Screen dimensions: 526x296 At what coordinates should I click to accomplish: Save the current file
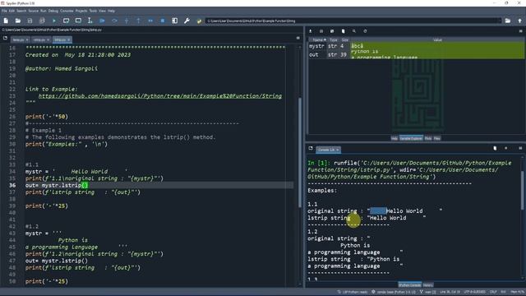(x=30, y=21)
